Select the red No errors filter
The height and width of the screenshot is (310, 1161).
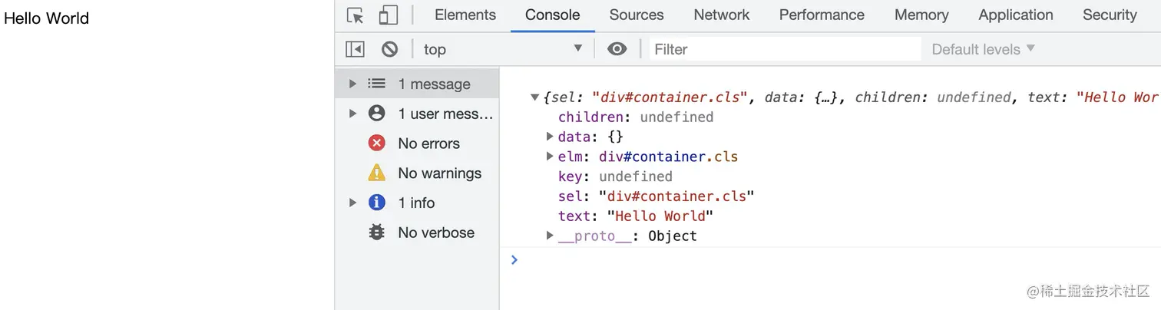coord(428,143)
